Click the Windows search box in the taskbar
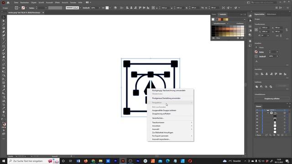 pos(33,161)
